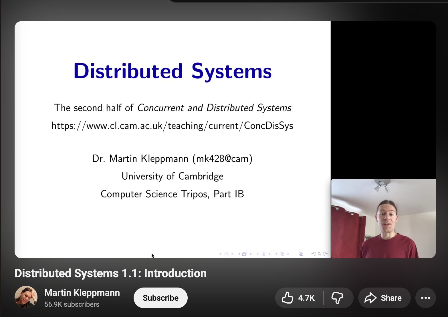448x317 pixels.
Task: Click the Martin Kleppmann channel name
Action: point(82,293)
